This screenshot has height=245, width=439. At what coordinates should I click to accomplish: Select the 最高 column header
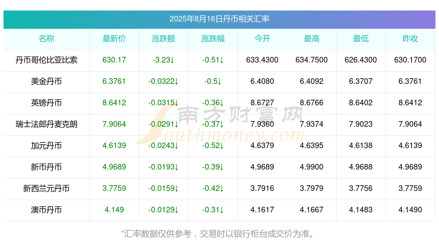tap(312, 39)
